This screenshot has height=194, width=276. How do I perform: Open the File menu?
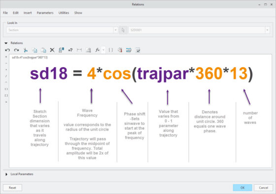5,13
